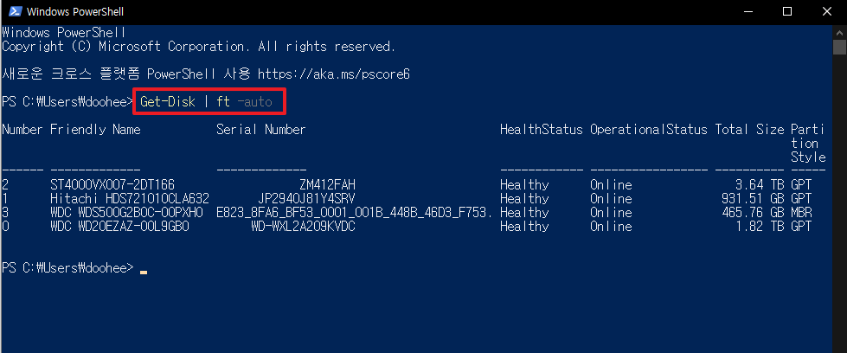Click the OperationalStatus column header
Image resolution: width=847 pixels, height=353 pixels.
pyautogui.click(x=648, y=130)
